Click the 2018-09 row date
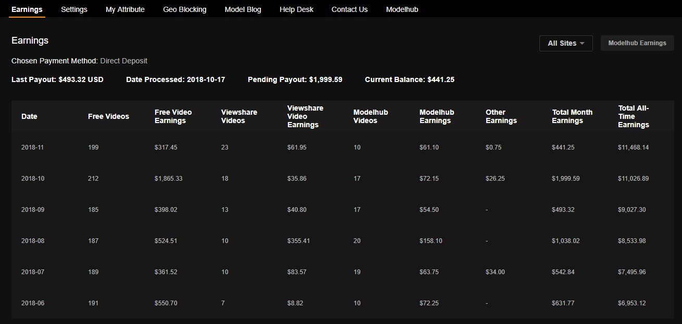The height and width of the screenshot is (324, 682). [x=32, y=210]
